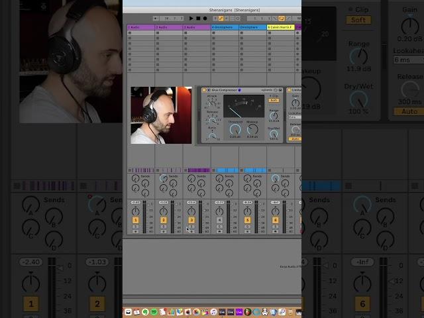Click the -1.03 volume field on track 2
424x318 pixels.
pos(164,202)
